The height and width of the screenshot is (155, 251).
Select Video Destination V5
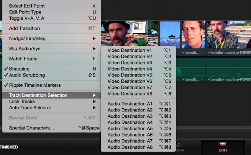[138, 75]
